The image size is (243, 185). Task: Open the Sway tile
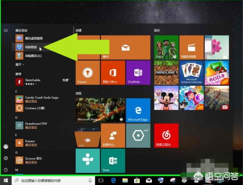(x=113, y=160)
